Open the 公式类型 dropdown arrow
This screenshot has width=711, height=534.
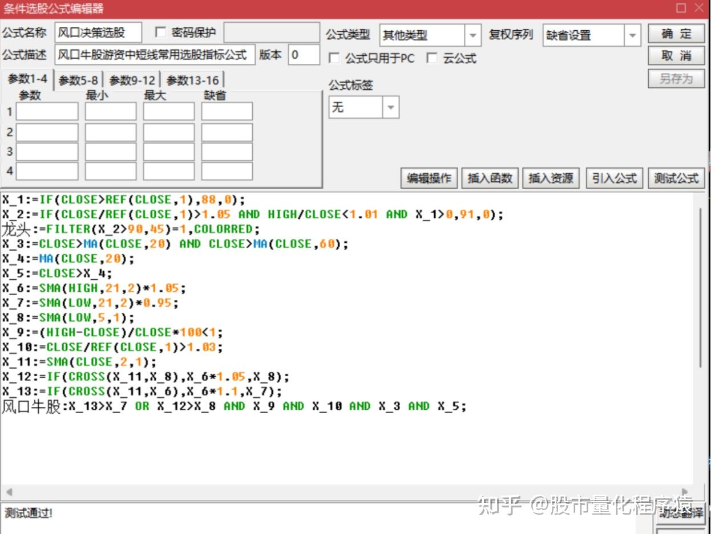(x=472, y=35)
